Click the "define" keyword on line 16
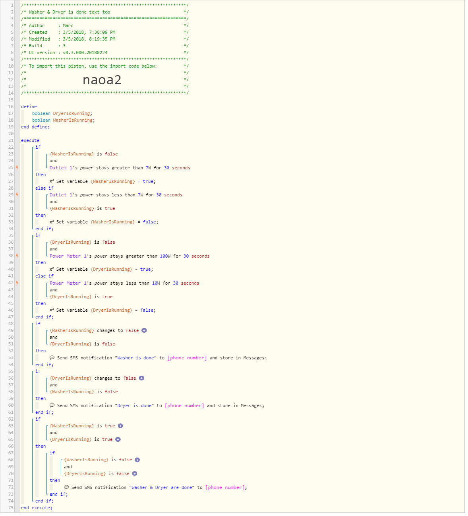The height and width of the screenshot is (516, 468). (29, 107)
